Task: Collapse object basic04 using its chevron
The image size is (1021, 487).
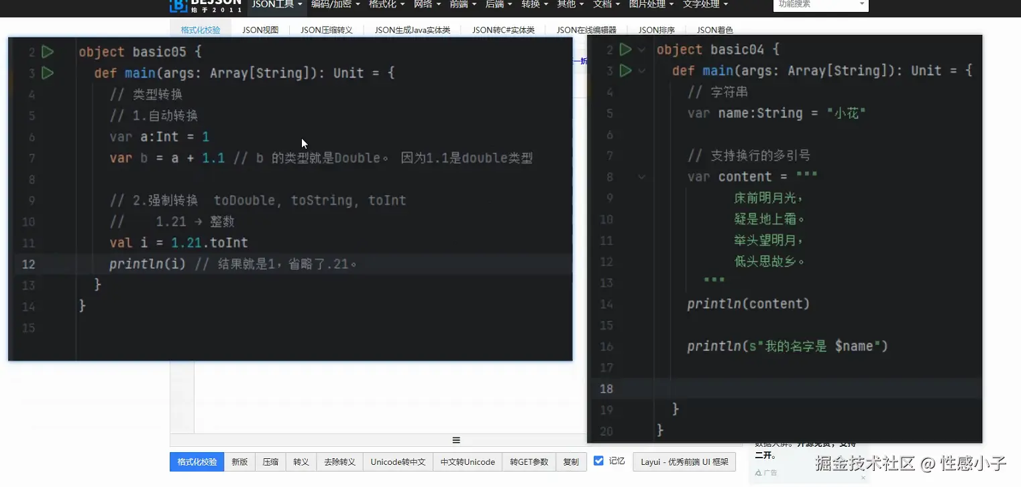Action: coord(642,49)
